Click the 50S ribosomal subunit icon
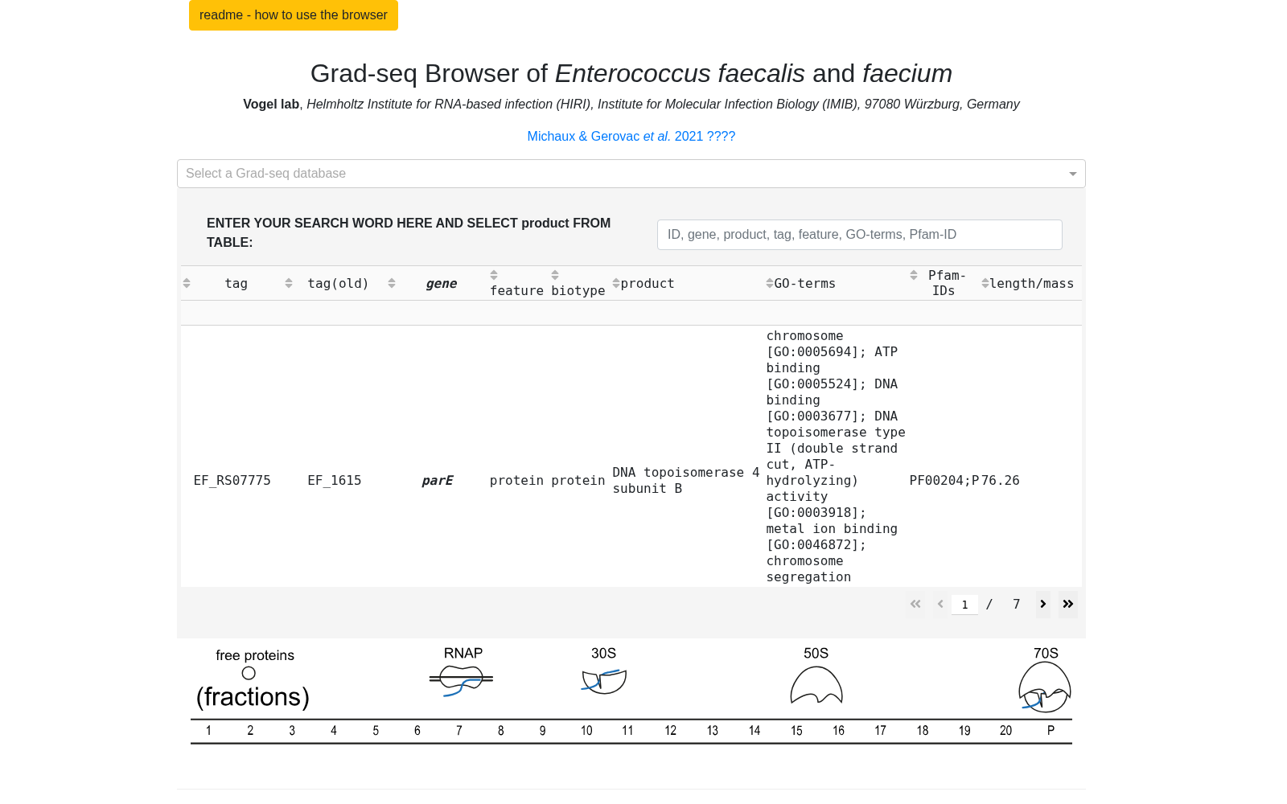Image resolution: width=1287 pixels, height=804 pixels. [816, 685]
